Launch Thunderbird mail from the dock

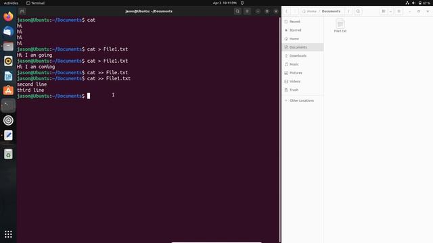tap(8, 32)
